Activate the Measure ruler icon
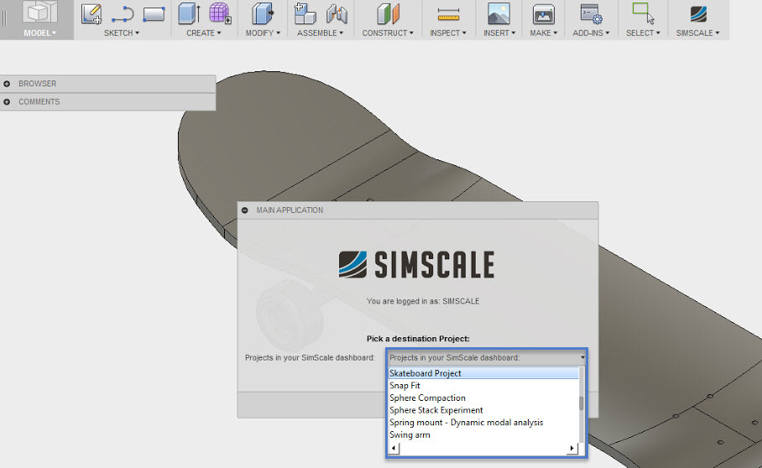The height and width of the screenshot is (468, 762). 449,13
